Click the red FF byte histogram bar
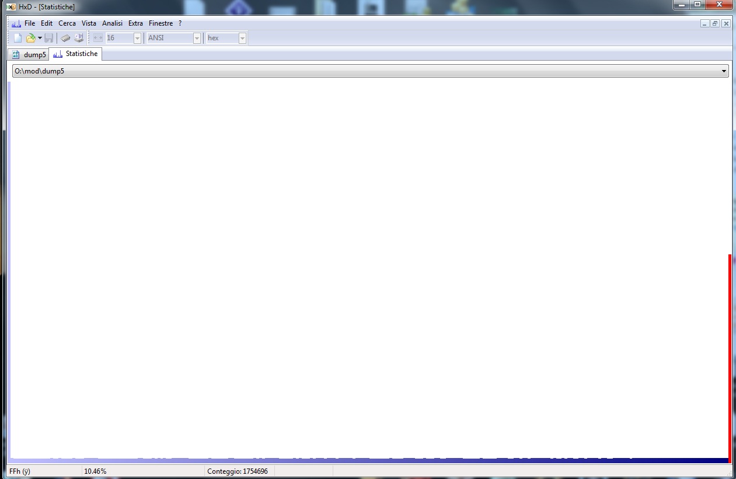 click(730, 356)
